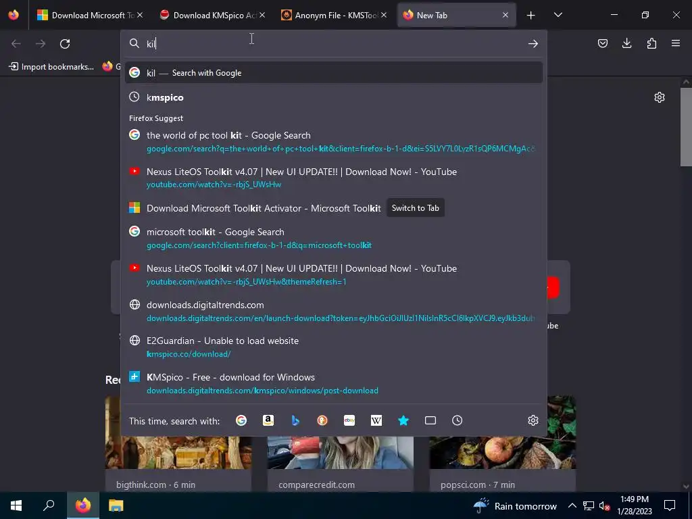List all tabs dropdown chevron
Screen dimensions: 692x519
tap(558, 16)
